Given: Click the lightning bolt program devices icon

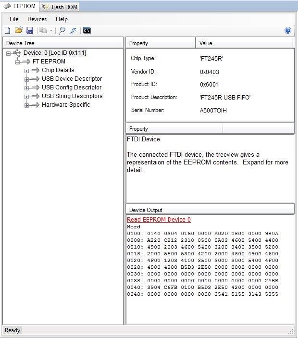Looking at the screenshot, I should click(73, 31).
